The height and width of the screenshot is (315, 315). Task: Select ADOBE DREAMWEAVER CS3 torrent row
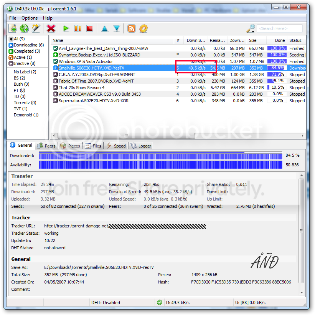[178, 94]
